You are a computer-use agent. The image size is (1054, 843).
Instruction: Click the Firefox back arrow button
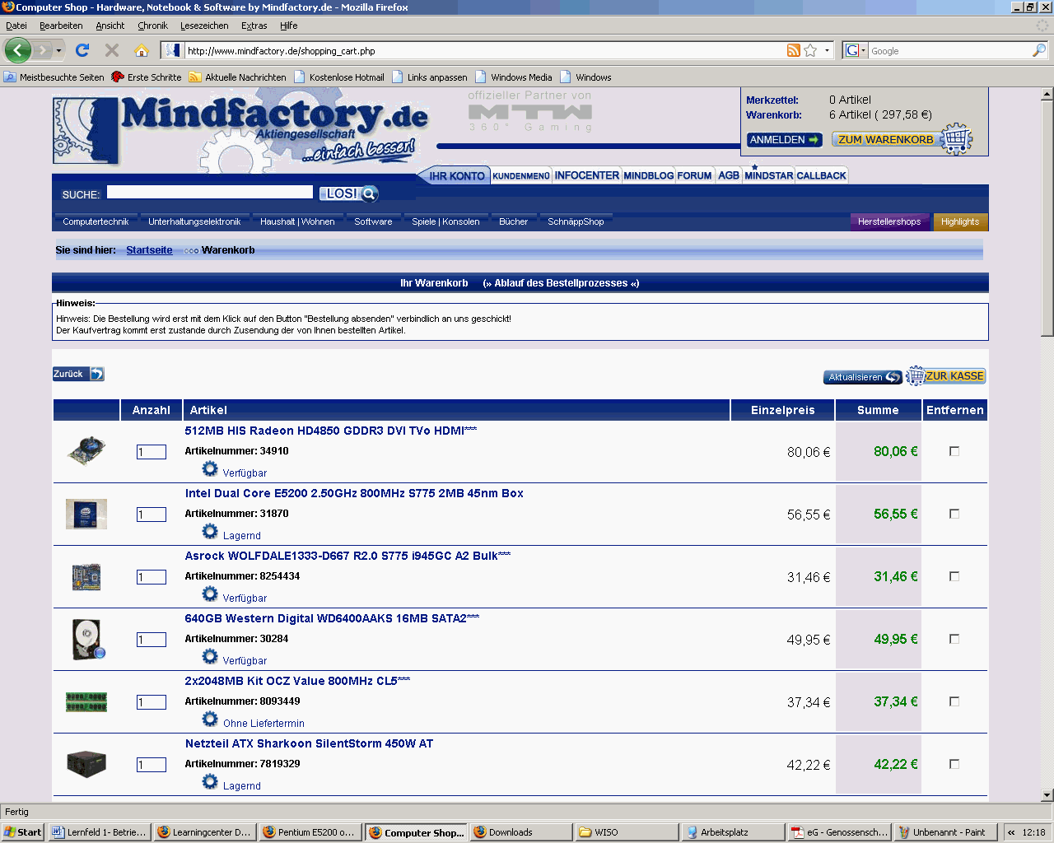pyautogui.click(x=18, y=50)
